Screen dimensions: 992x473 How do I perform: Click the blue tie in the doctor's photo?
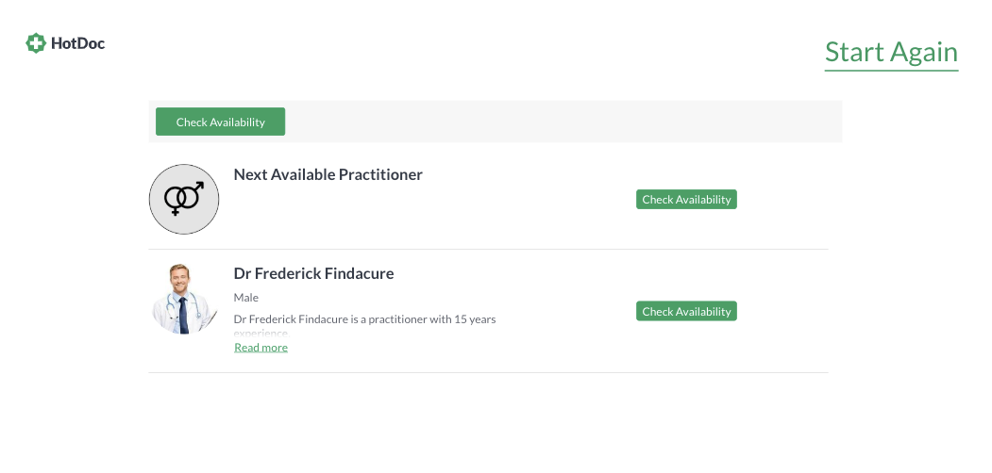(x=183, y=315)
